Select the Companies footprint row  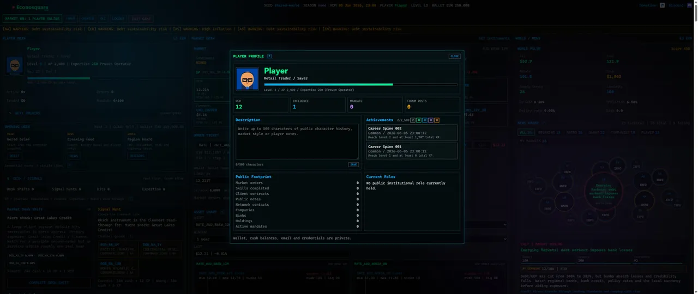[x=297, y=210]
